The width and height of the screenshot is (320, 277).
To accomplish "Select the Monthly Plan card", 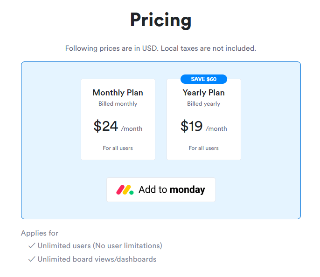I will pyautogui.click(x=118, y=119).
